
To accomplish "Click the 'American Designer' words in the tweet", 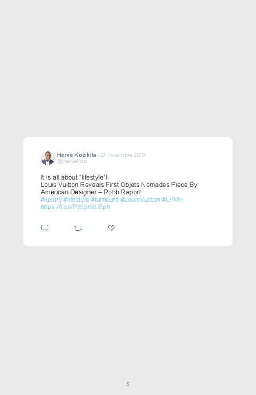I will coord(69,192).
